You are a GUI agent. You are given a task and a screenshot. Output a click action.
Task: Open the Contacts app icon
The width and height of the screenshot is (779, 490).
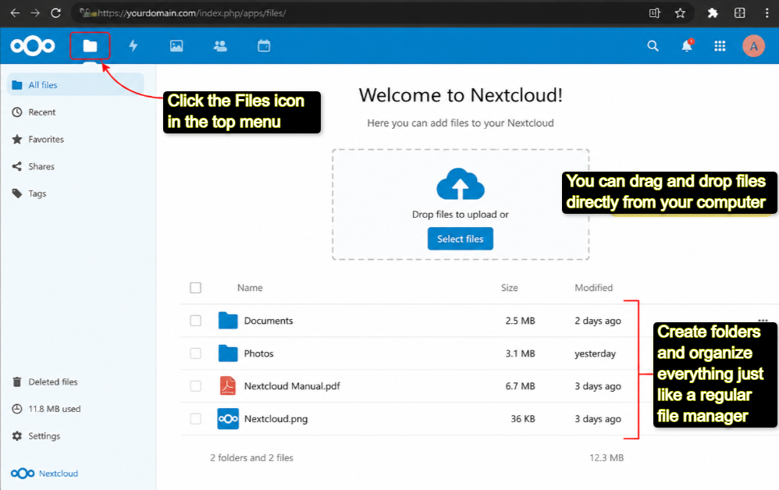[220, 46]
